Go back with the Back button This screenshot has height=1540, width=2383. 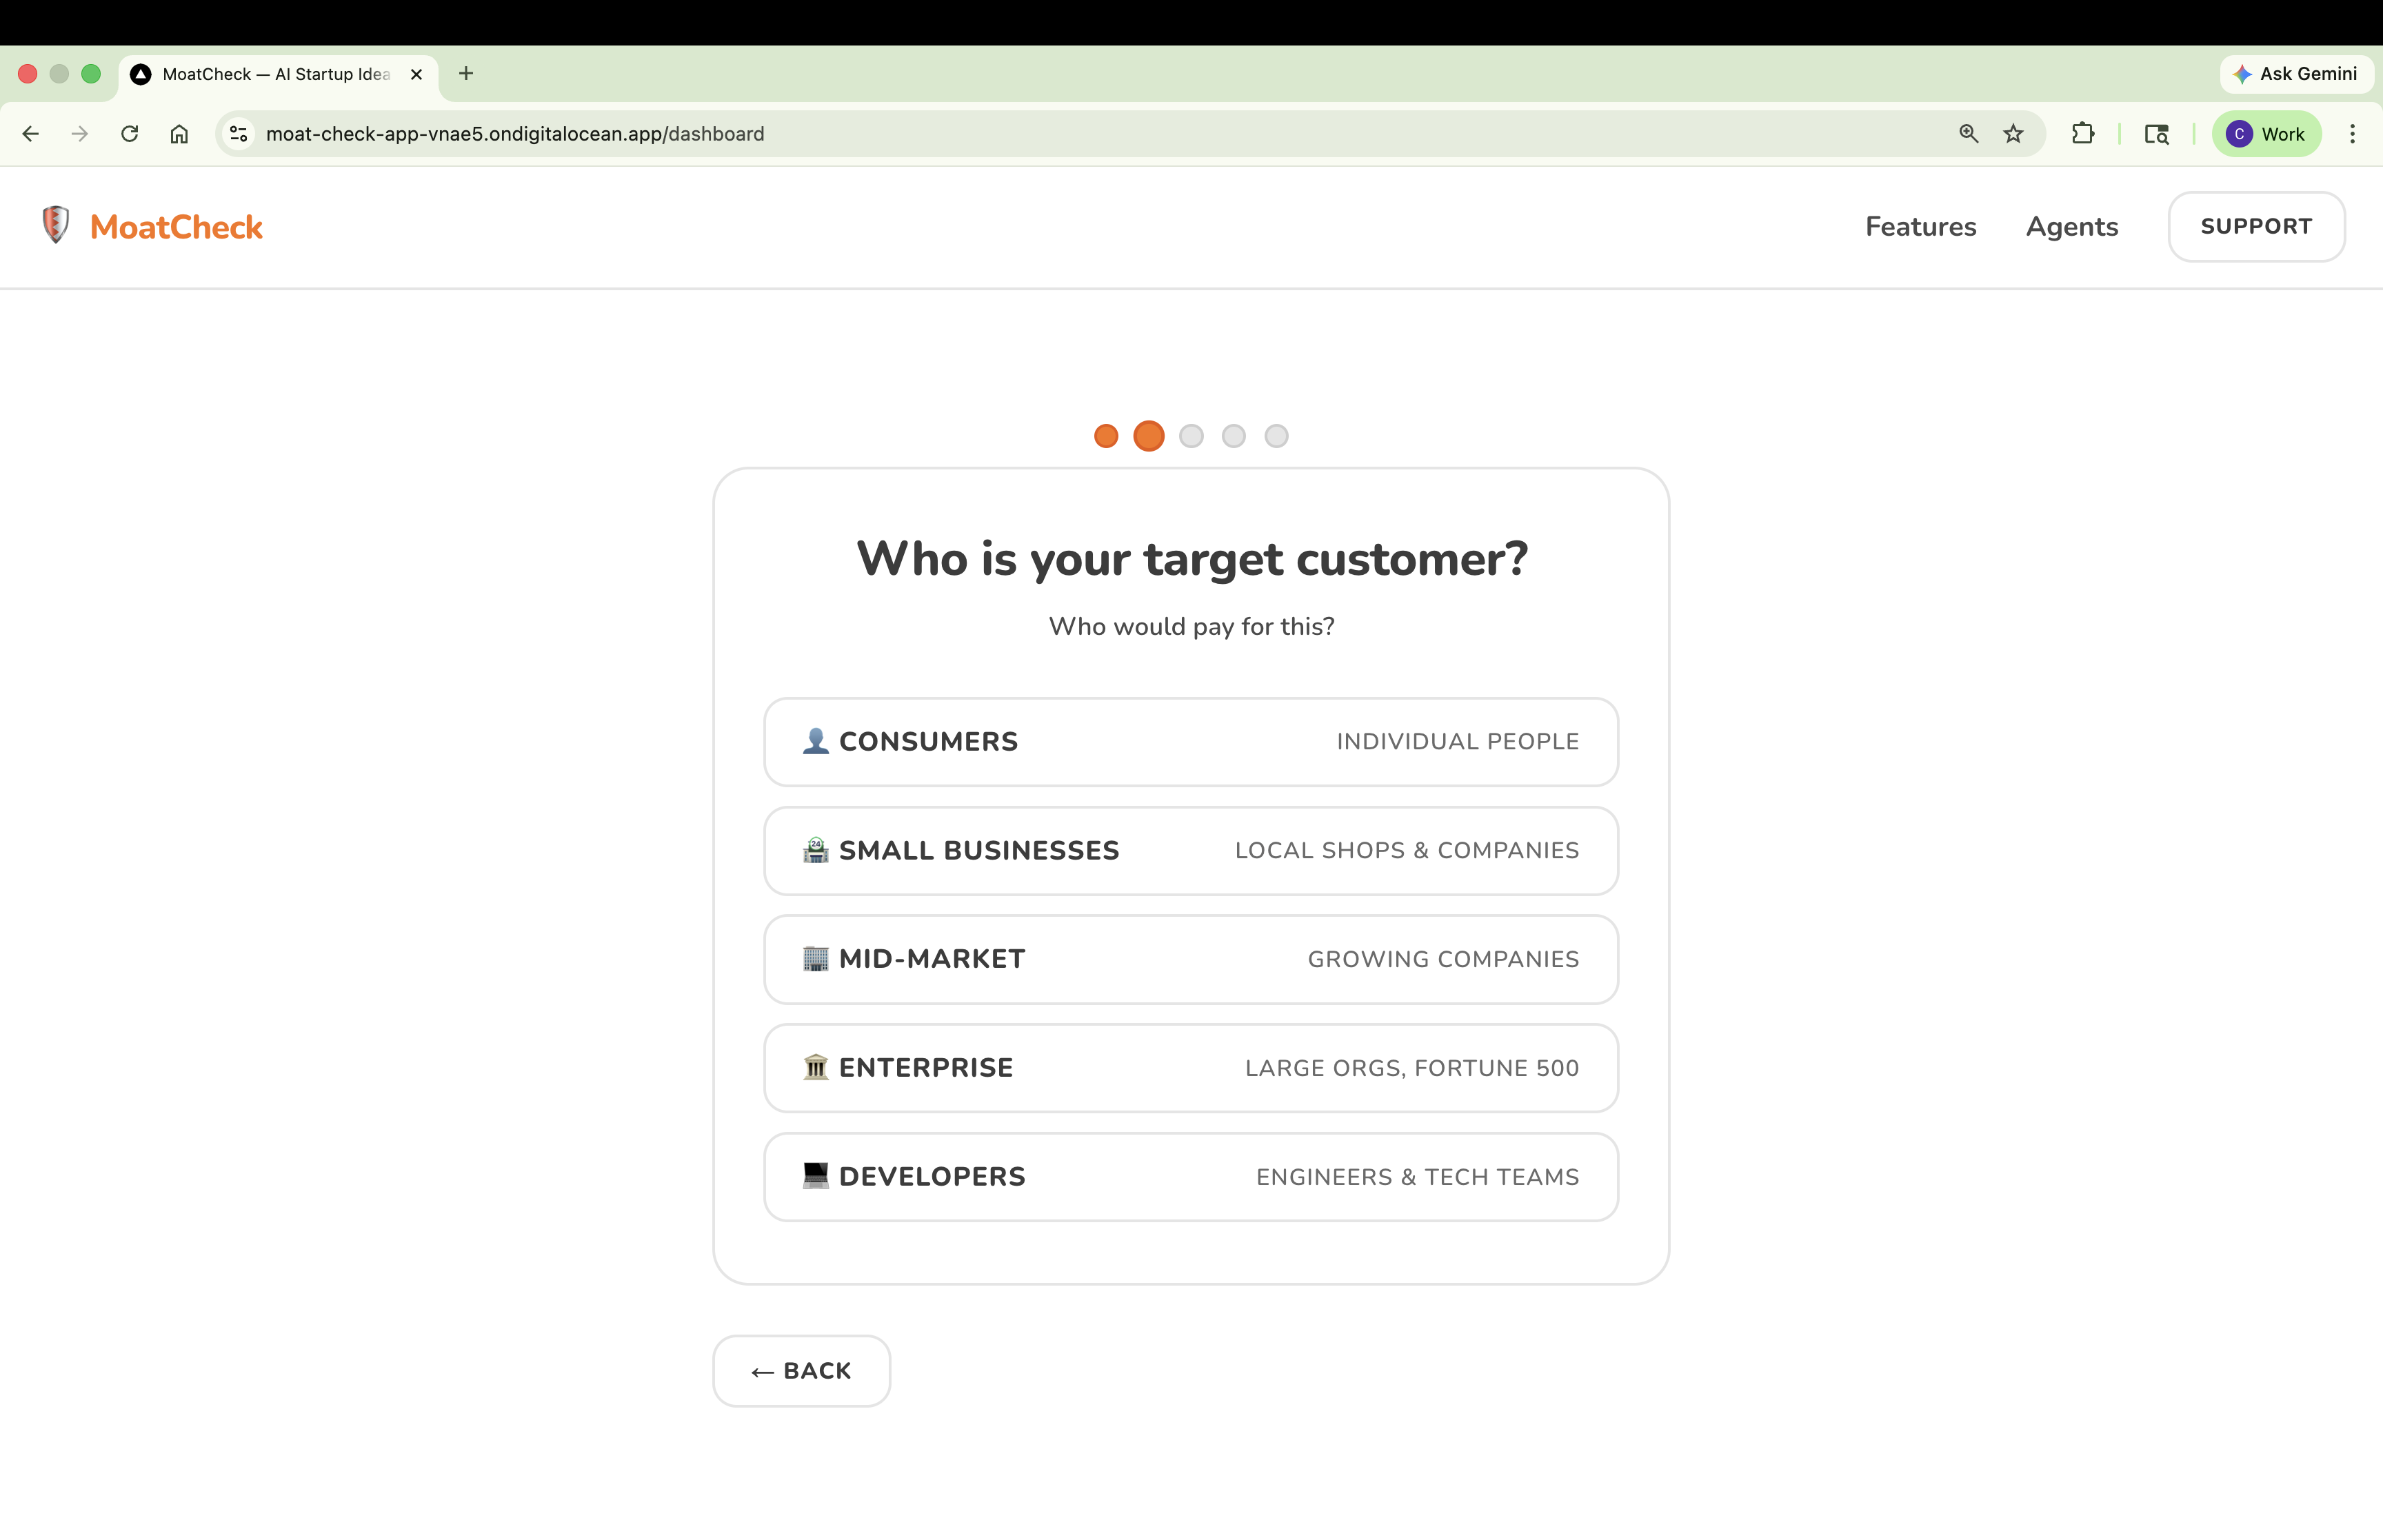tap(801, 1371)
